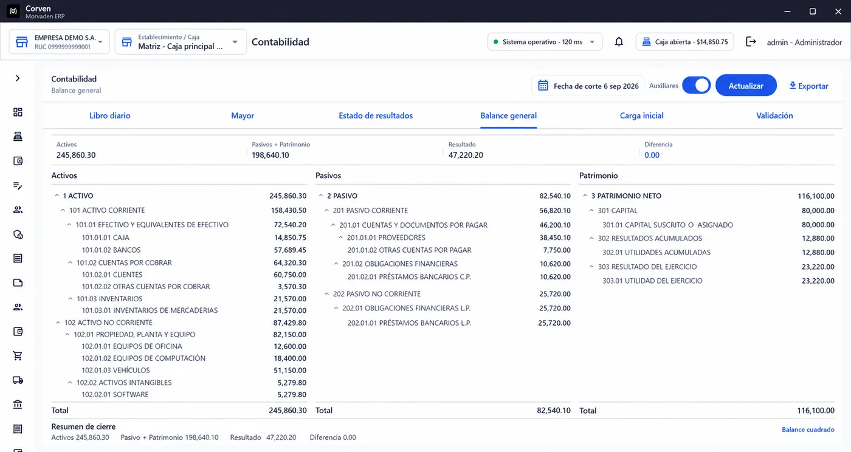Image resolution: width=851 pixels, height=452 pixels.
Task: Collapse 201.01 CUENTAS Y DOCUMENTOS POR PAGAR
Action: point(334,225)
